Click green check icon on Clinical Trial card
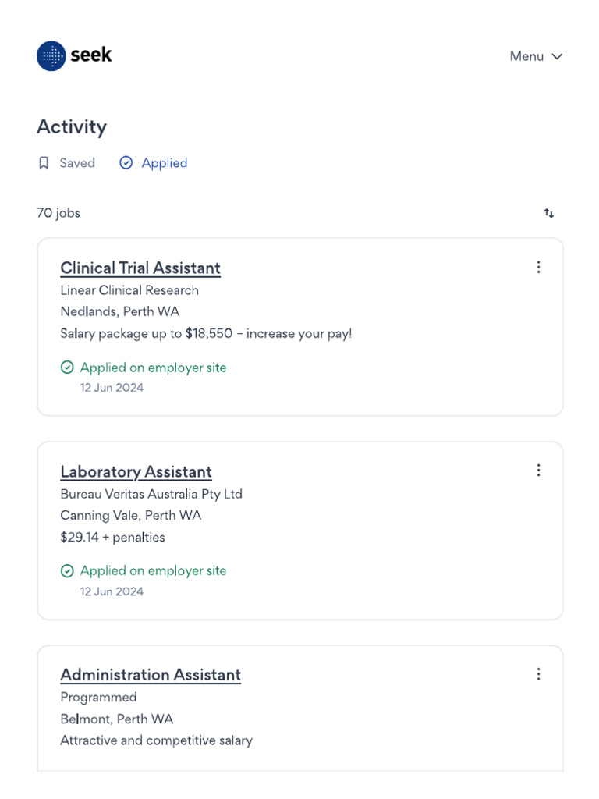This screenshot has width=599, height=799. (x=67, y=368)
